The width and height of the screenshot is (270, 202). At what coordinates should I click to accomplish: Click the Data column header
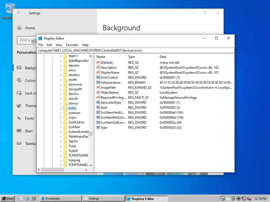pyautogui.click(x=196, y=57)
